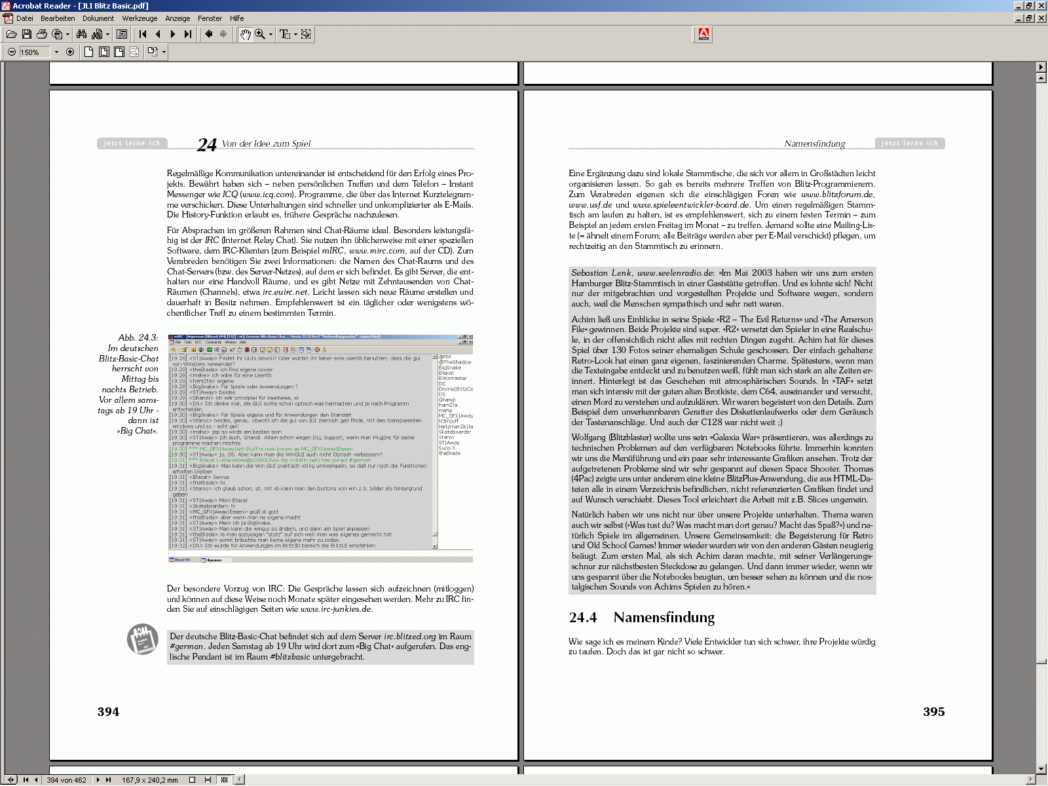
Task: Select Single Page layout in status bar
Action: [x=192, y=779]
